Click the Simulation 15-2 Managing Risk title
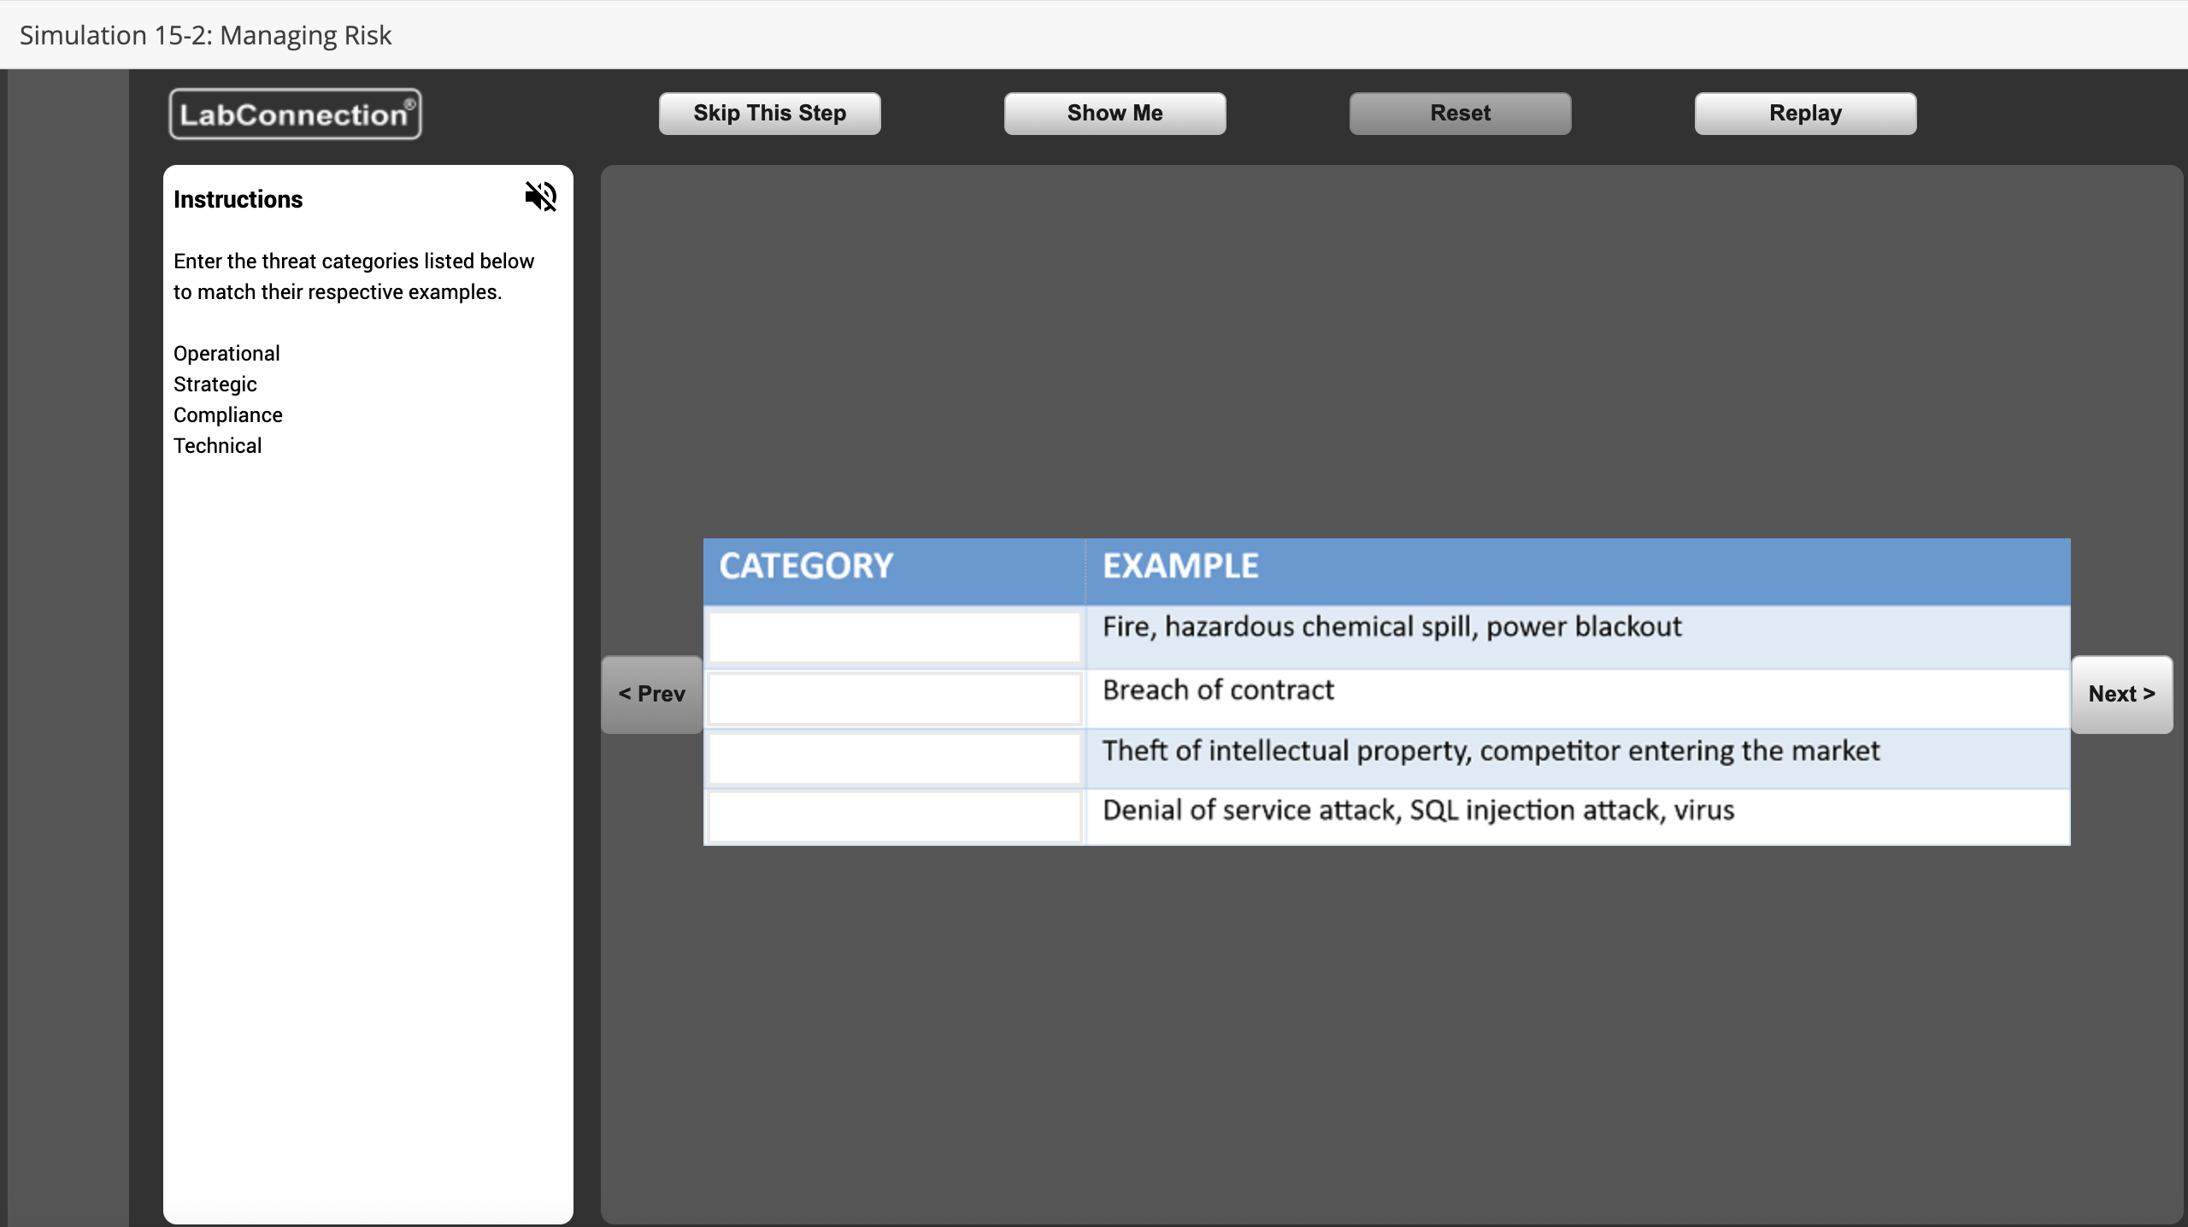2188x1227 pixels. [x=205, y=35]
